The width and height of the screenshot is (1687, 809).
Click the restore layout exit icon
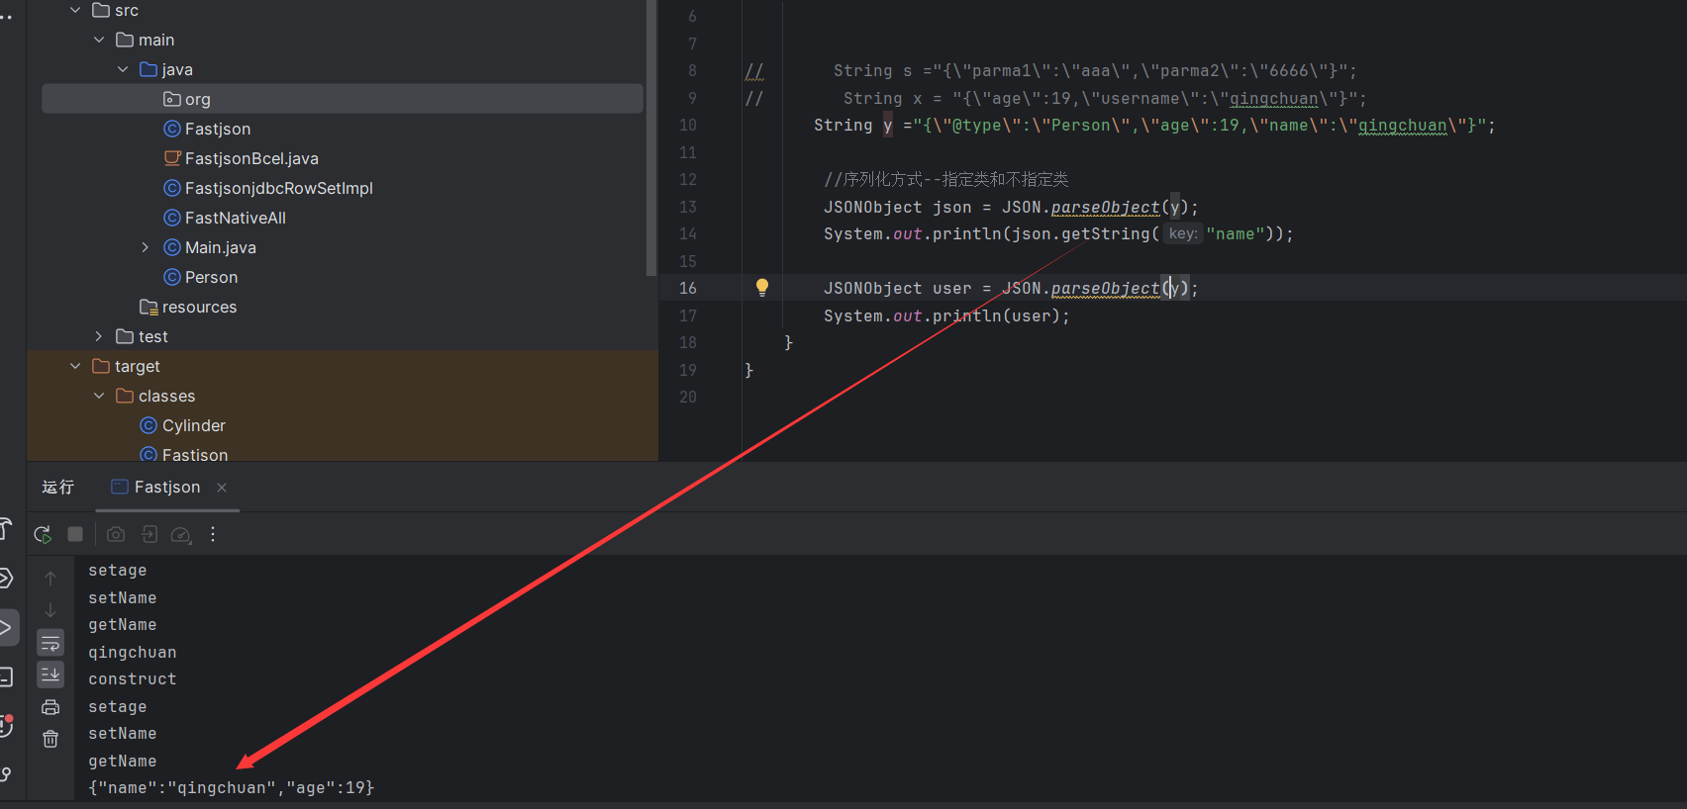pos(149,534)
